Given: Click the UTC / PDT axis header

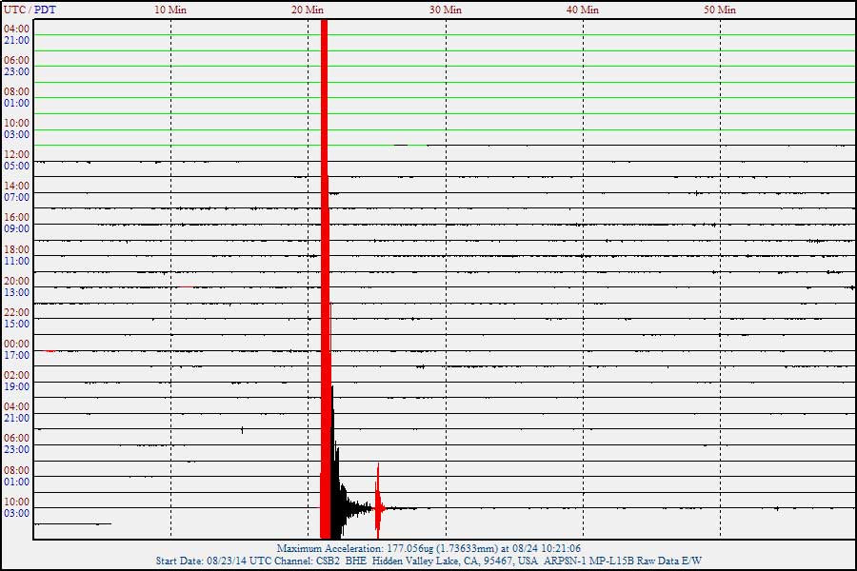Looking at the screenshot, I should [x=30, y=10].
